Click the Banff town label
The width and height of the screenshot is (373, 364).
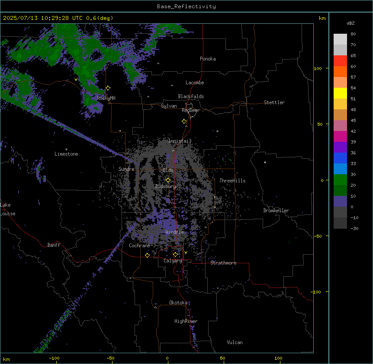click(54, 245)
